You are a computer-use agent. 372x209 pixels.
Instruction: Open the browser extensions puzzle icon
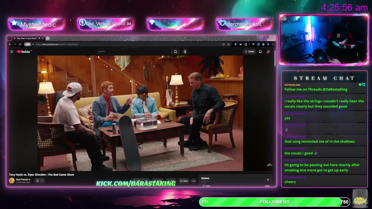tap(246, 44)
